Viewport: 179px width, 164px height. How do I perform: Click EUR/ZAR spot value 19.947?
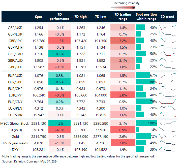click(x=39, y=115)
